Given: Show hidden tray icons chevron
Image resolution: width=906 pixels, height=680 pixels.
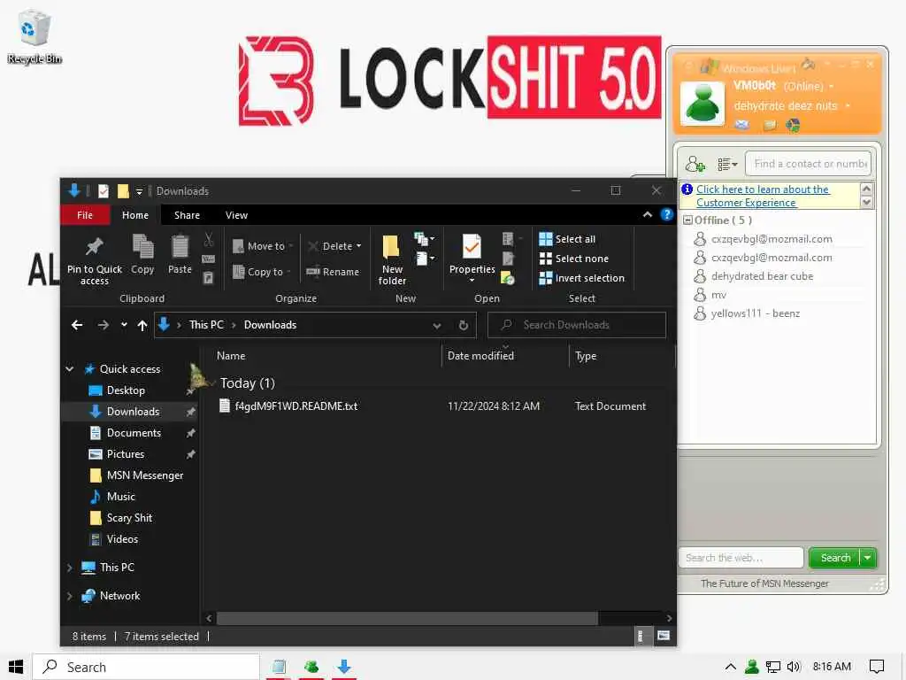Looking at the screenshot, I should tap(730, 667).
